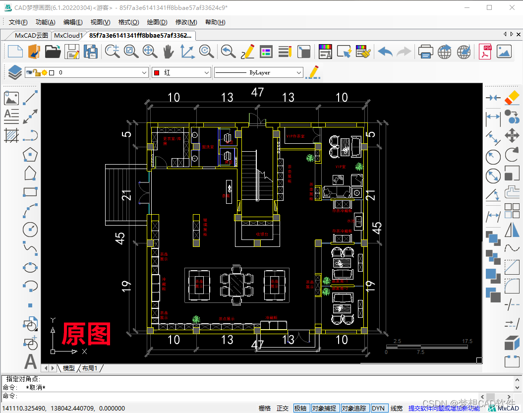
Task: Insert image using left panel picture icon
Action: tap(11, 98)
